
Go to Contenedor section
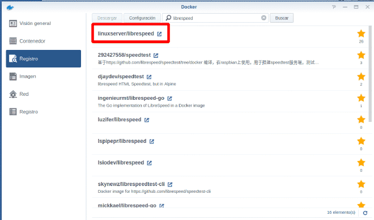coord(44,41)
